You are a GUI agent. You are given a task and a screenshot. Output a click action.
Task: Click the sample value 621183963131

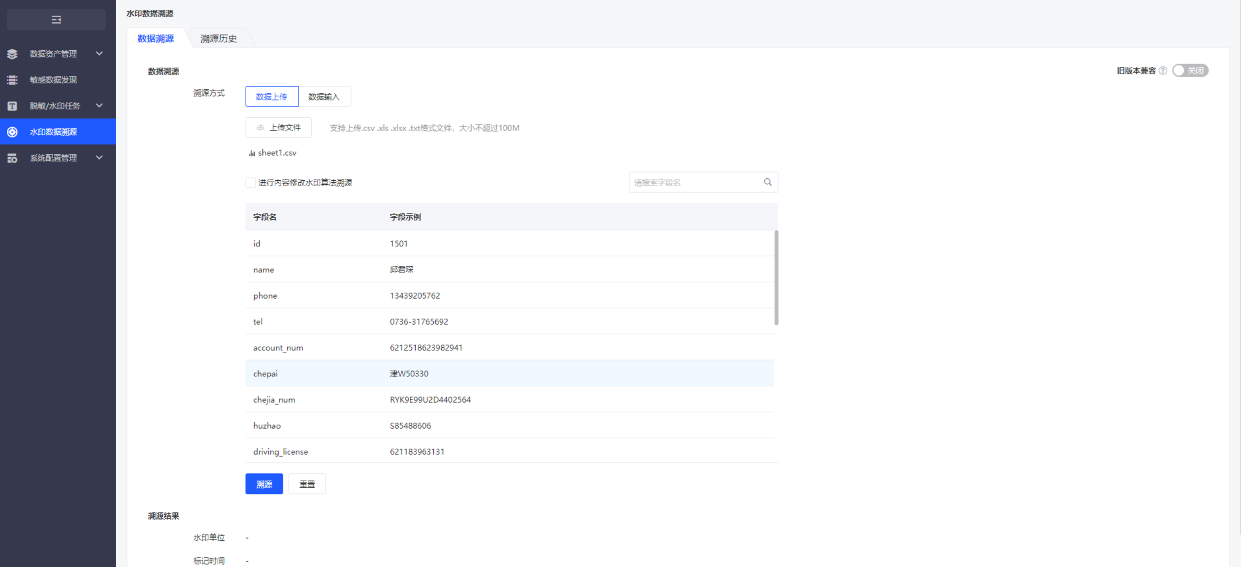click(417, 452)
